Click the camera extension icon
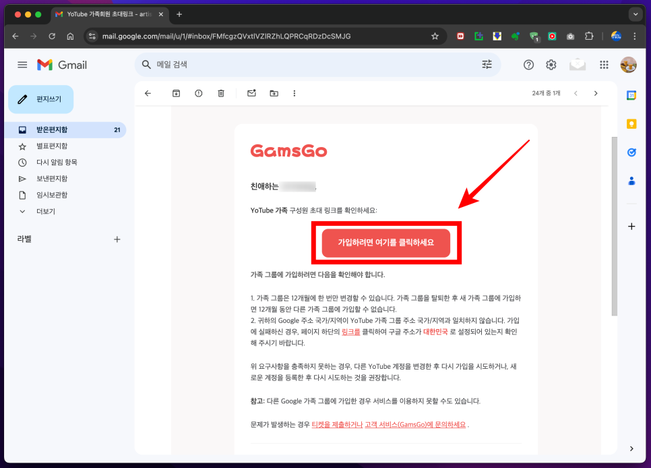Screen dimensions: 651x468 point(570,36)
